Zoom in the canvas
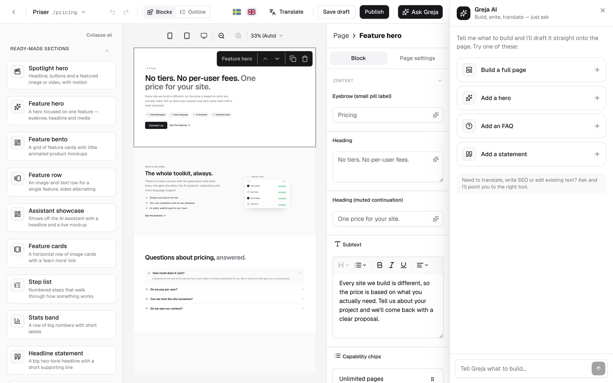Screen dimensions: 613x383 click(x=238, y=36)
